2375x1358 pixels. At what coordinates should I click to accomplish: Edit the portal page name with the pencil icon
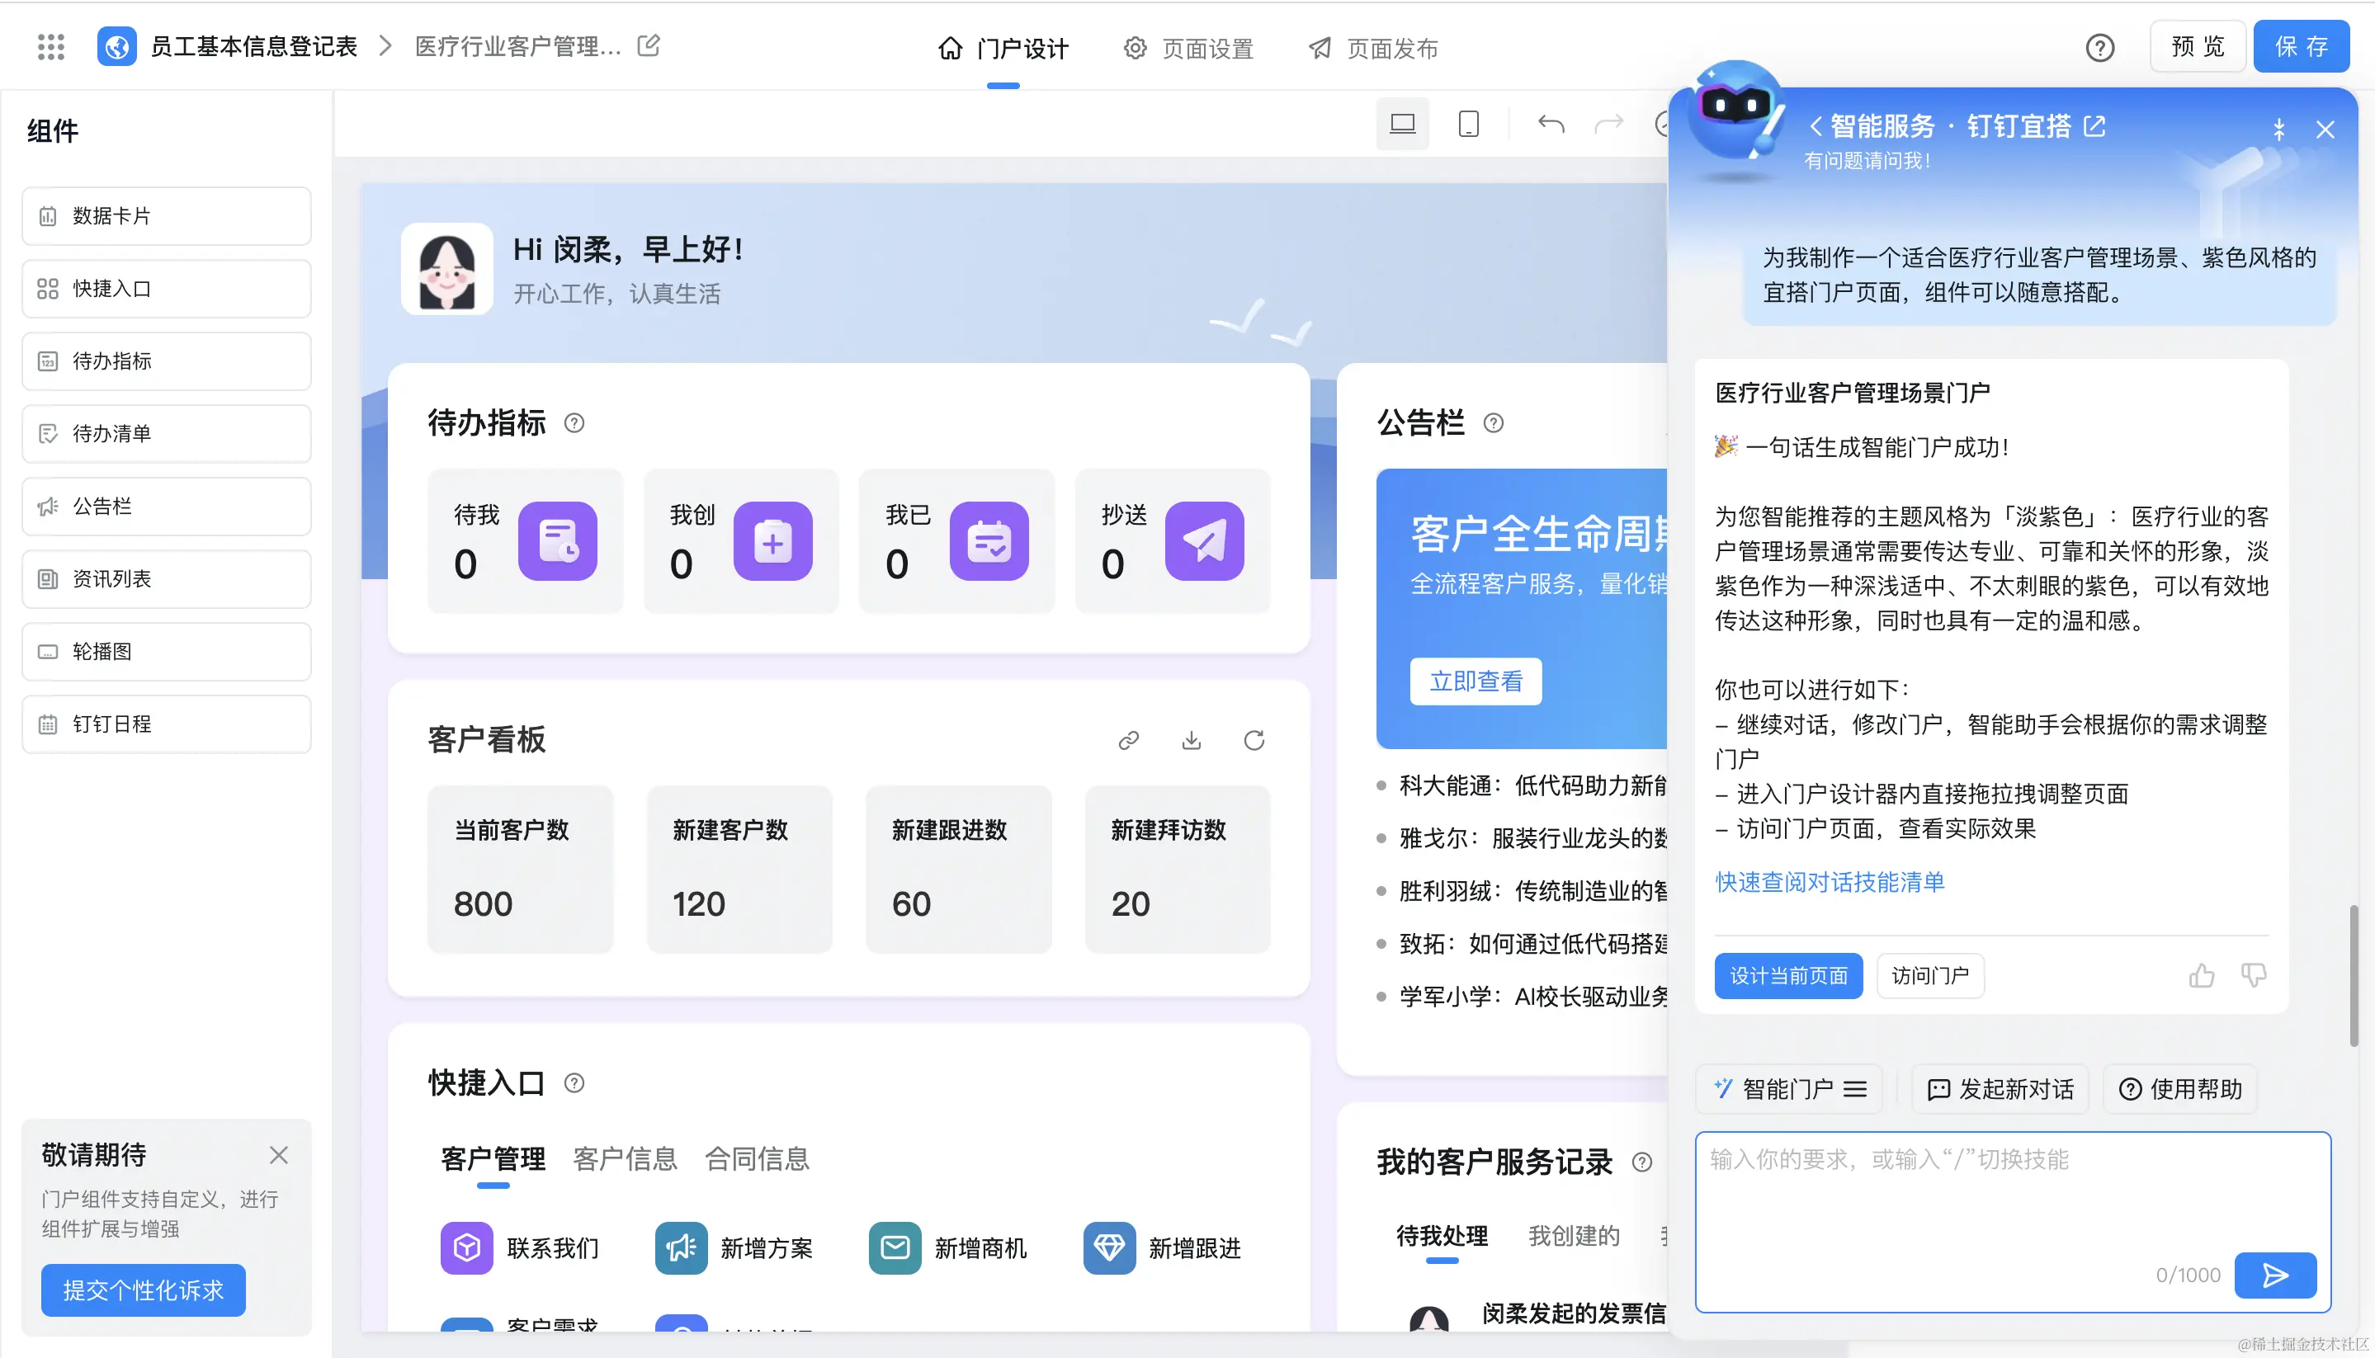[649, 45]
